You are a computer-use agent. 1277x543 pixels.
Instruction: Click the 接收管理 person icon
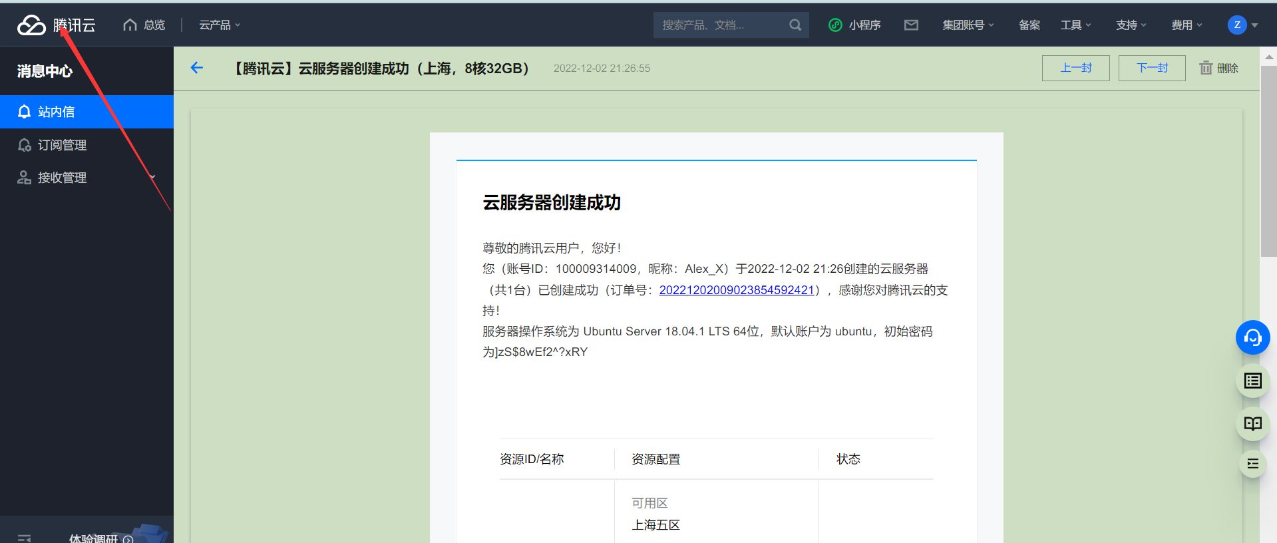pos(25,178)
